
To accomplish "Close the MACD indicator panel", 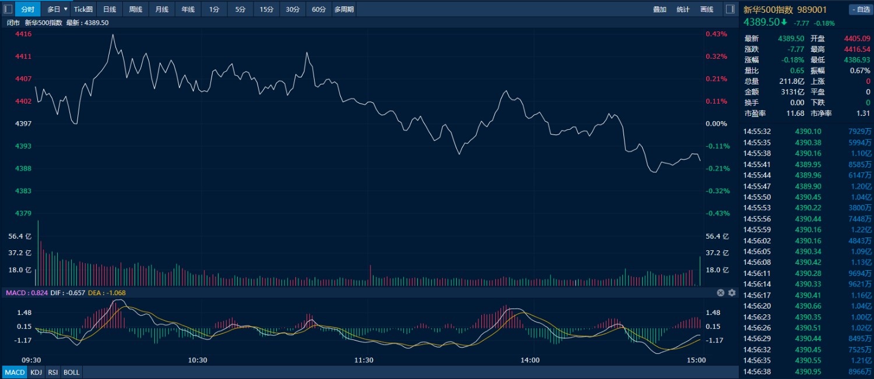I will click(721, 293).
